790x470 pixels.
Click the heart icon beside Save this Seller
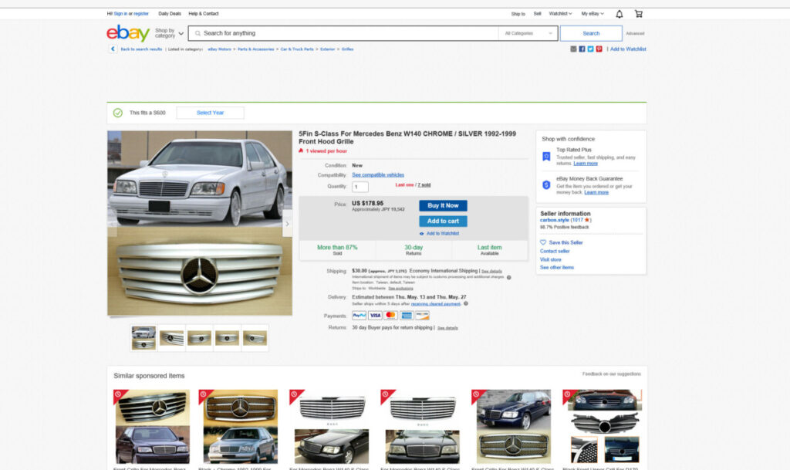coord(543,242)
